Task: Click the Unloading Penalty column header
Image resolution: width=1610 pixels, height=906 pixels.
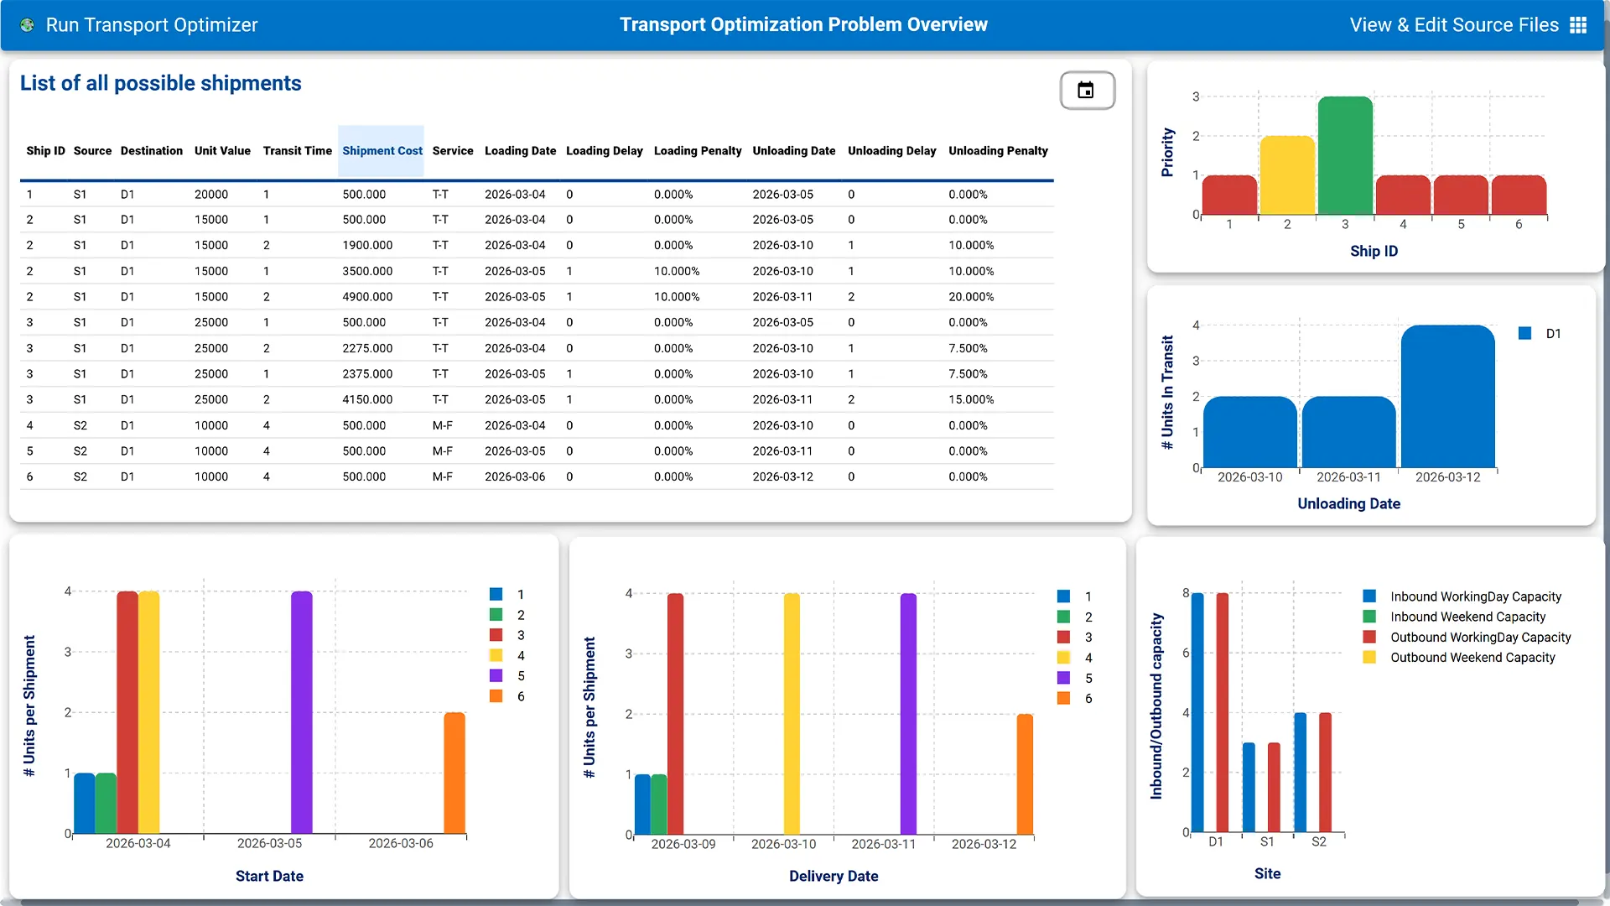Action: point(998,151)
